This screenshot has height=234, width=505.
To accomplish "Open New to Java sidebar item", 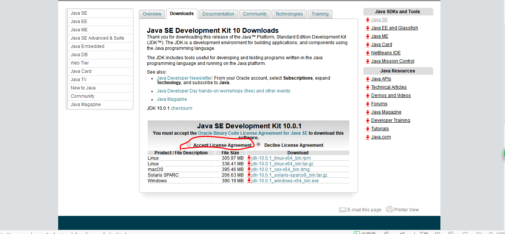I will pos(100,88).
